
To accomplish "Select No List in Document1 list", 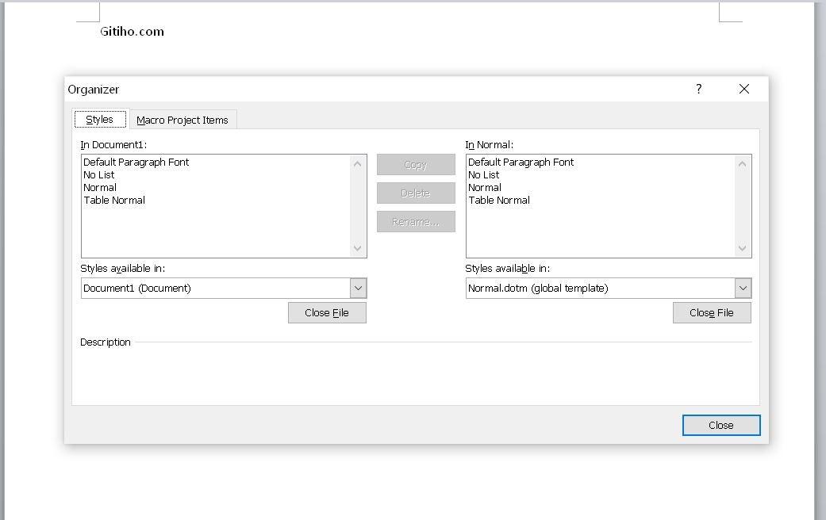I will point(99,174).
